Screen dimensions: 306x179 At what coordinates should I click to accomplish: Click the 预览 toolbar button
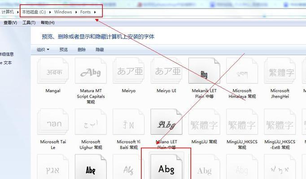pyautogui.click(x=64, y=50)
